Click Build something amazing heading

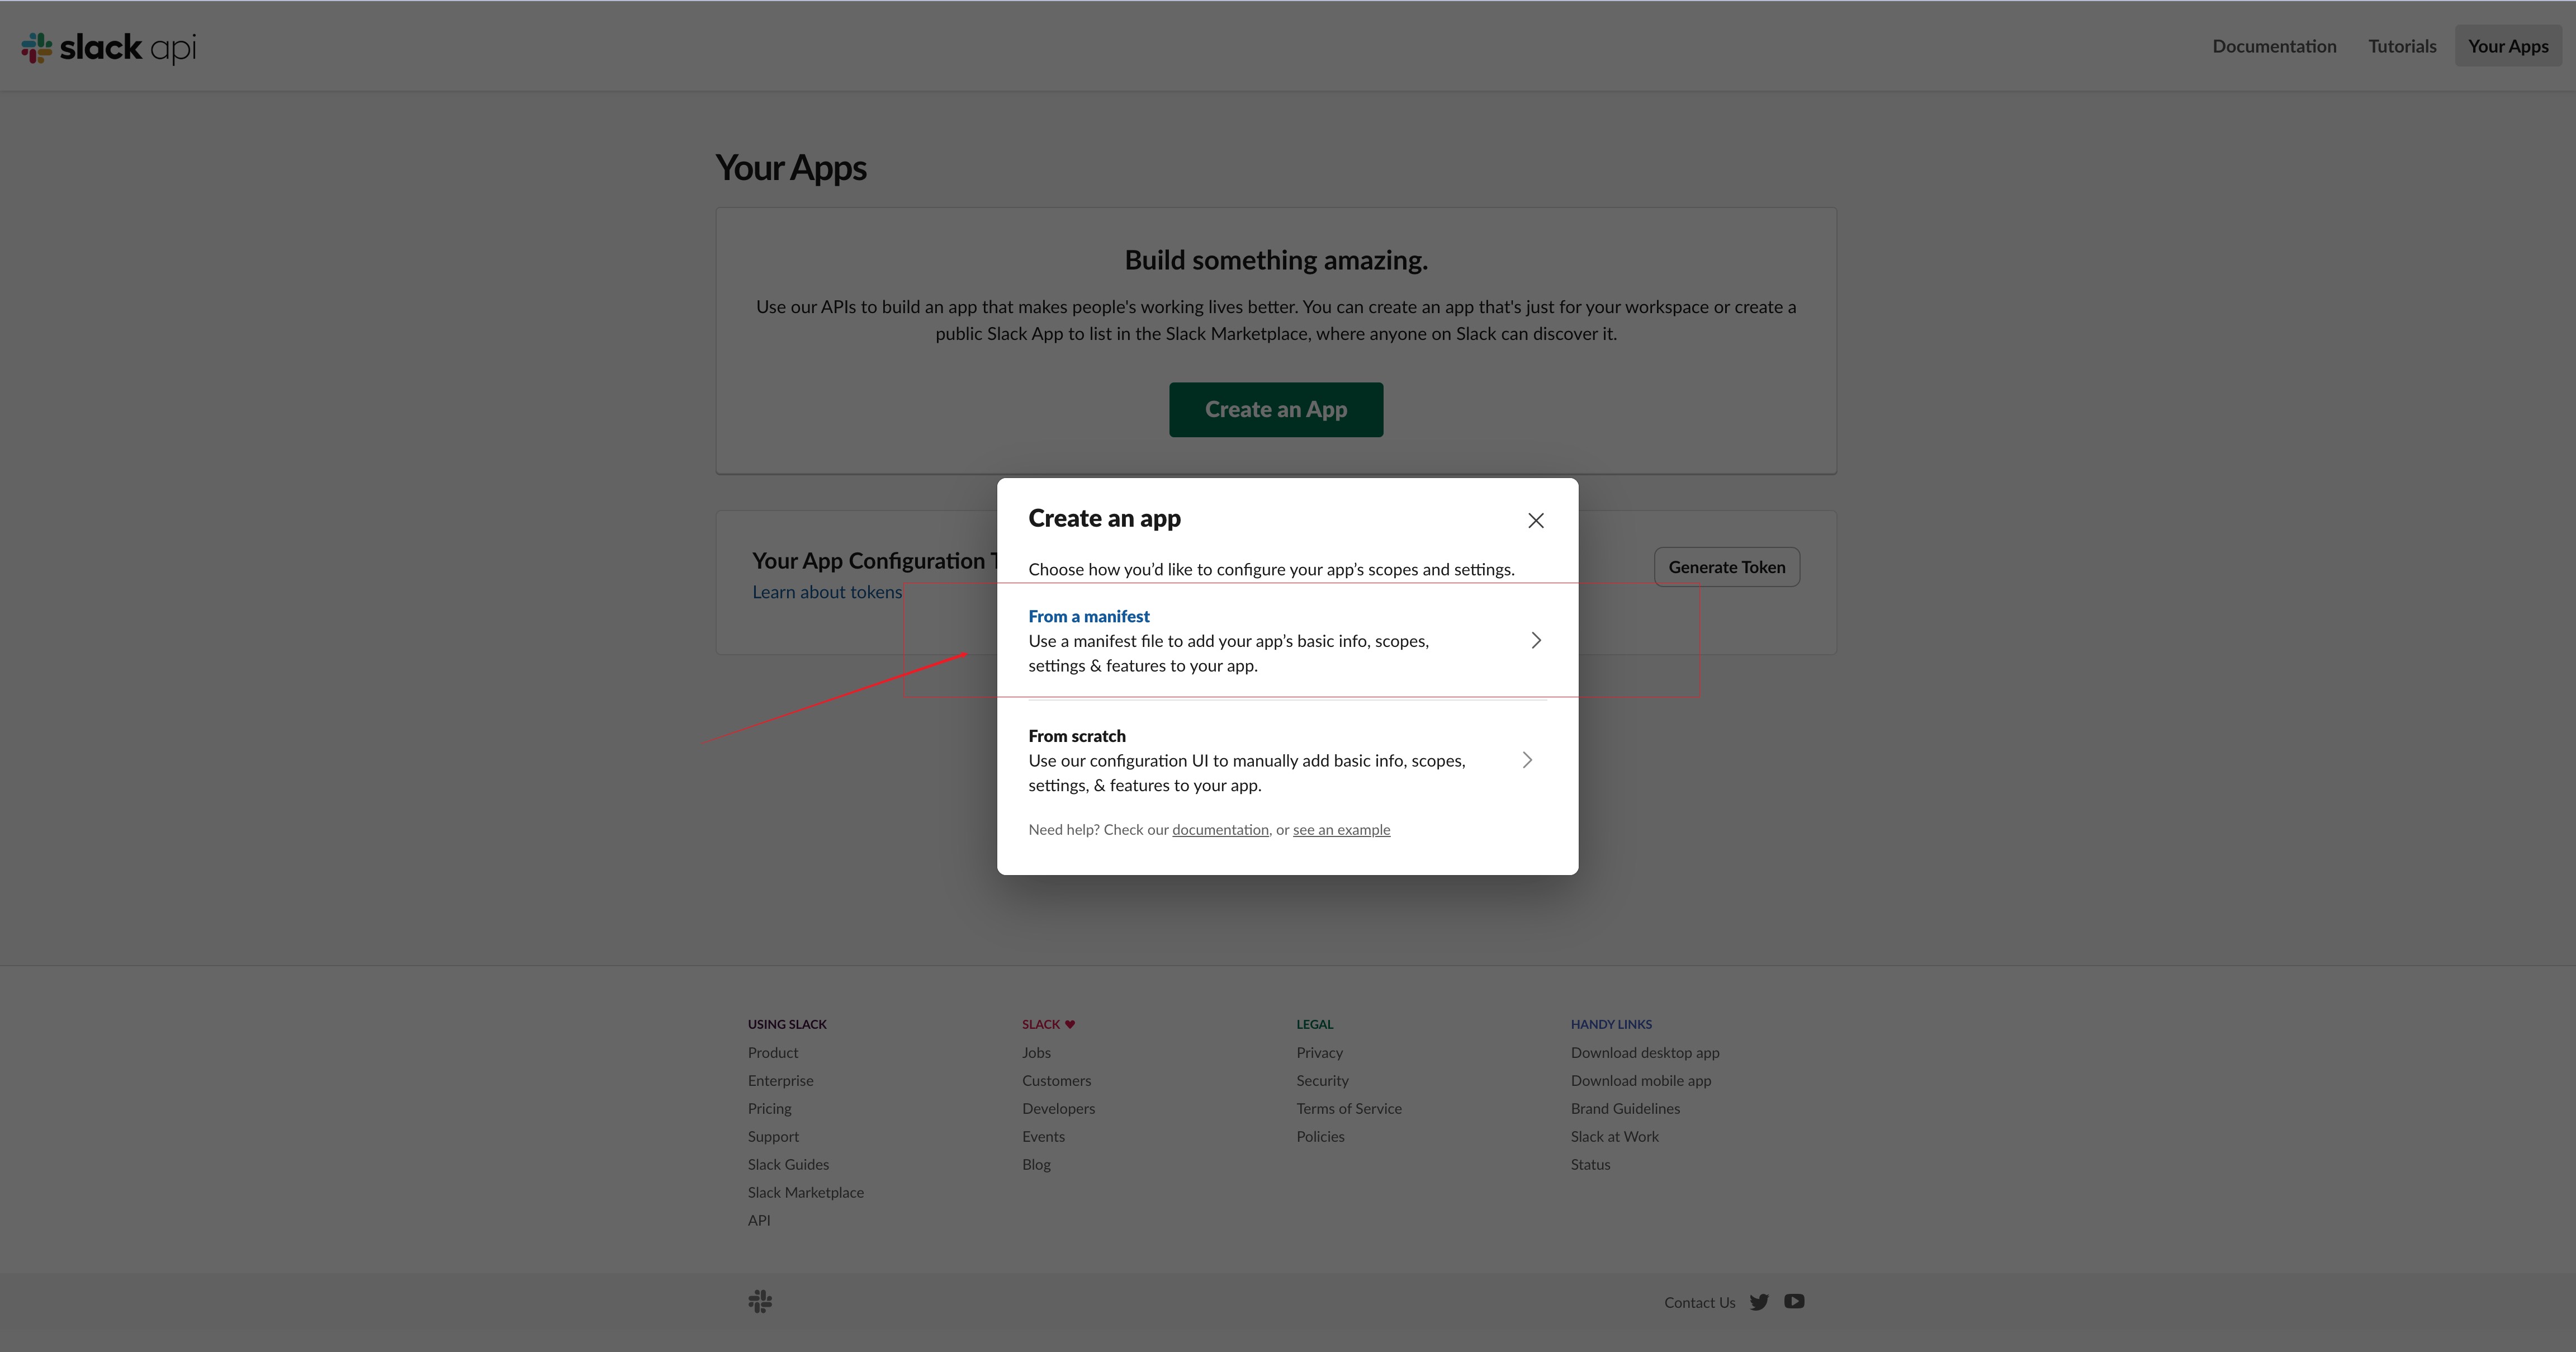[x=1276, y=260]
